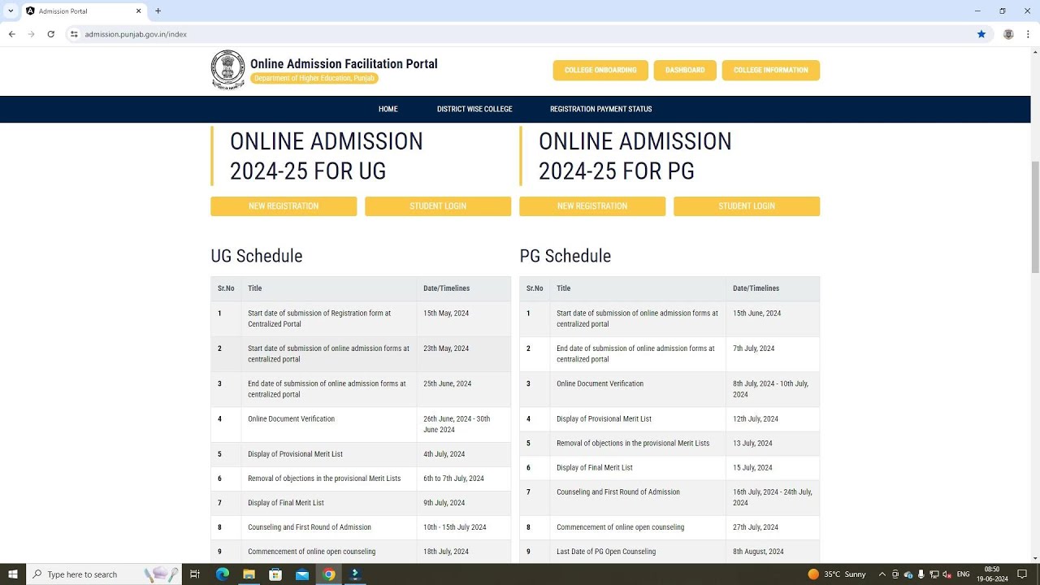Click UG row 'Online Document Verification'

[x=361, y=424]
